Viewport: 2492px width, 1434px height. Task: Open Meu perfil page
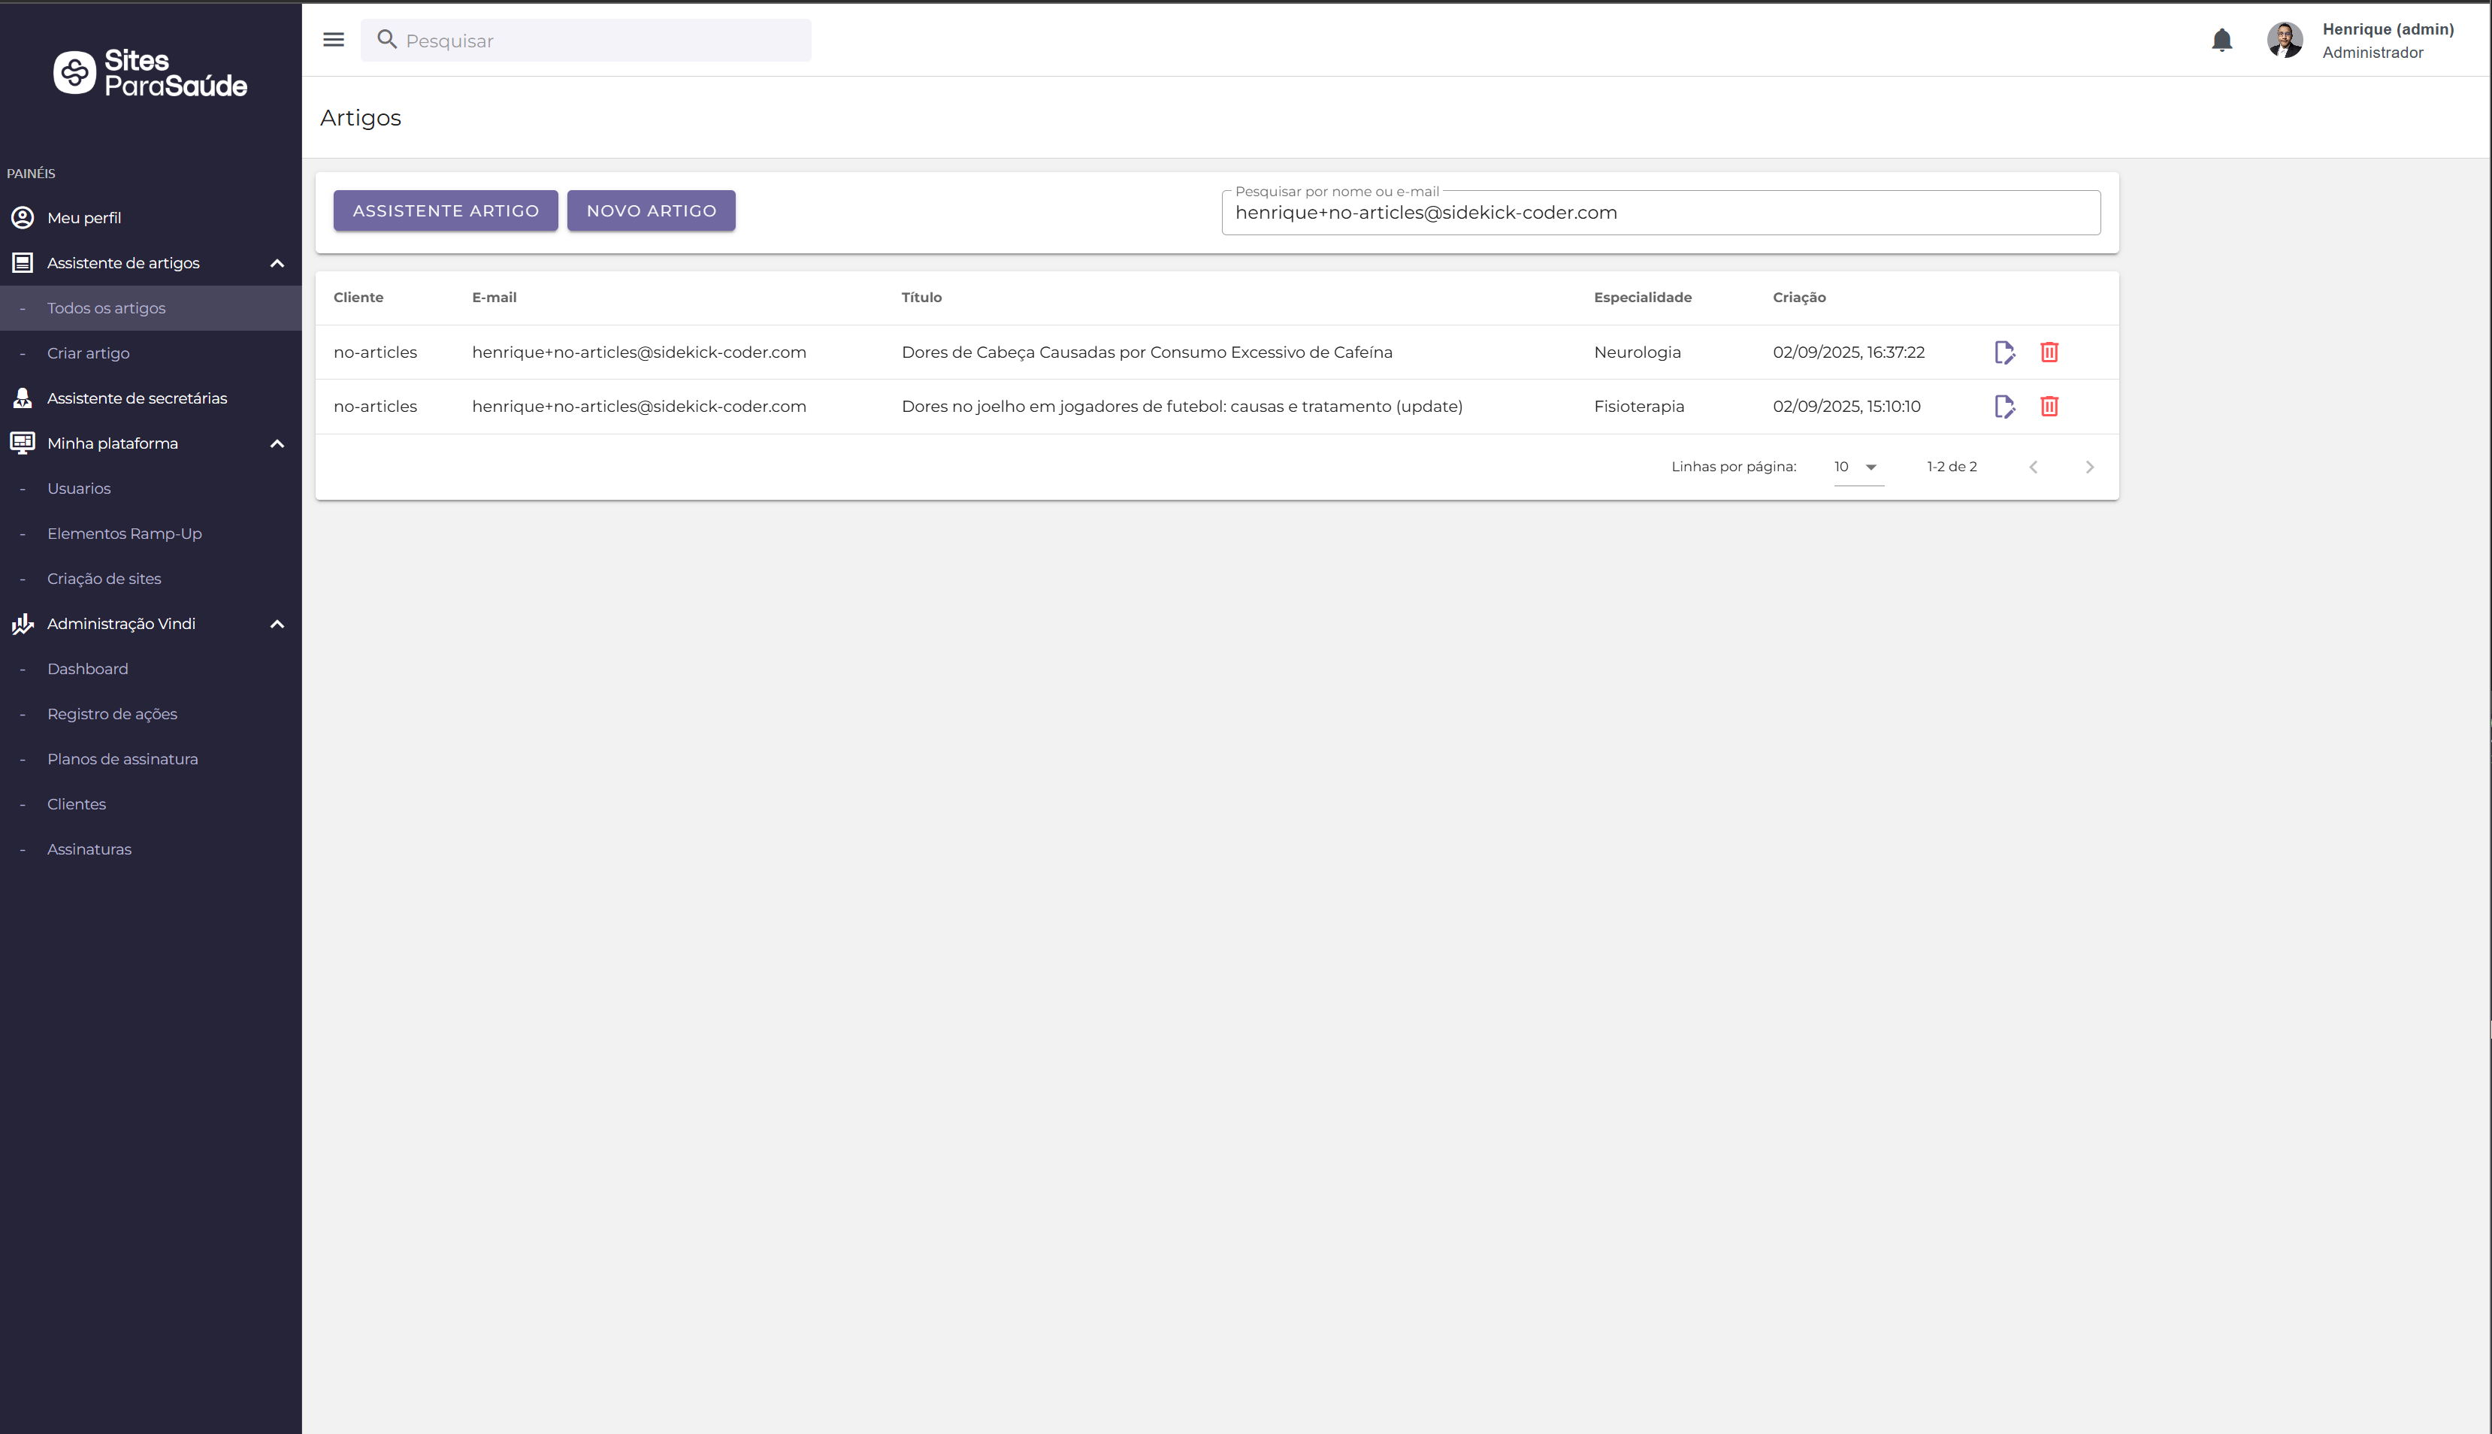pyautogui.click(x=150, y=218)
